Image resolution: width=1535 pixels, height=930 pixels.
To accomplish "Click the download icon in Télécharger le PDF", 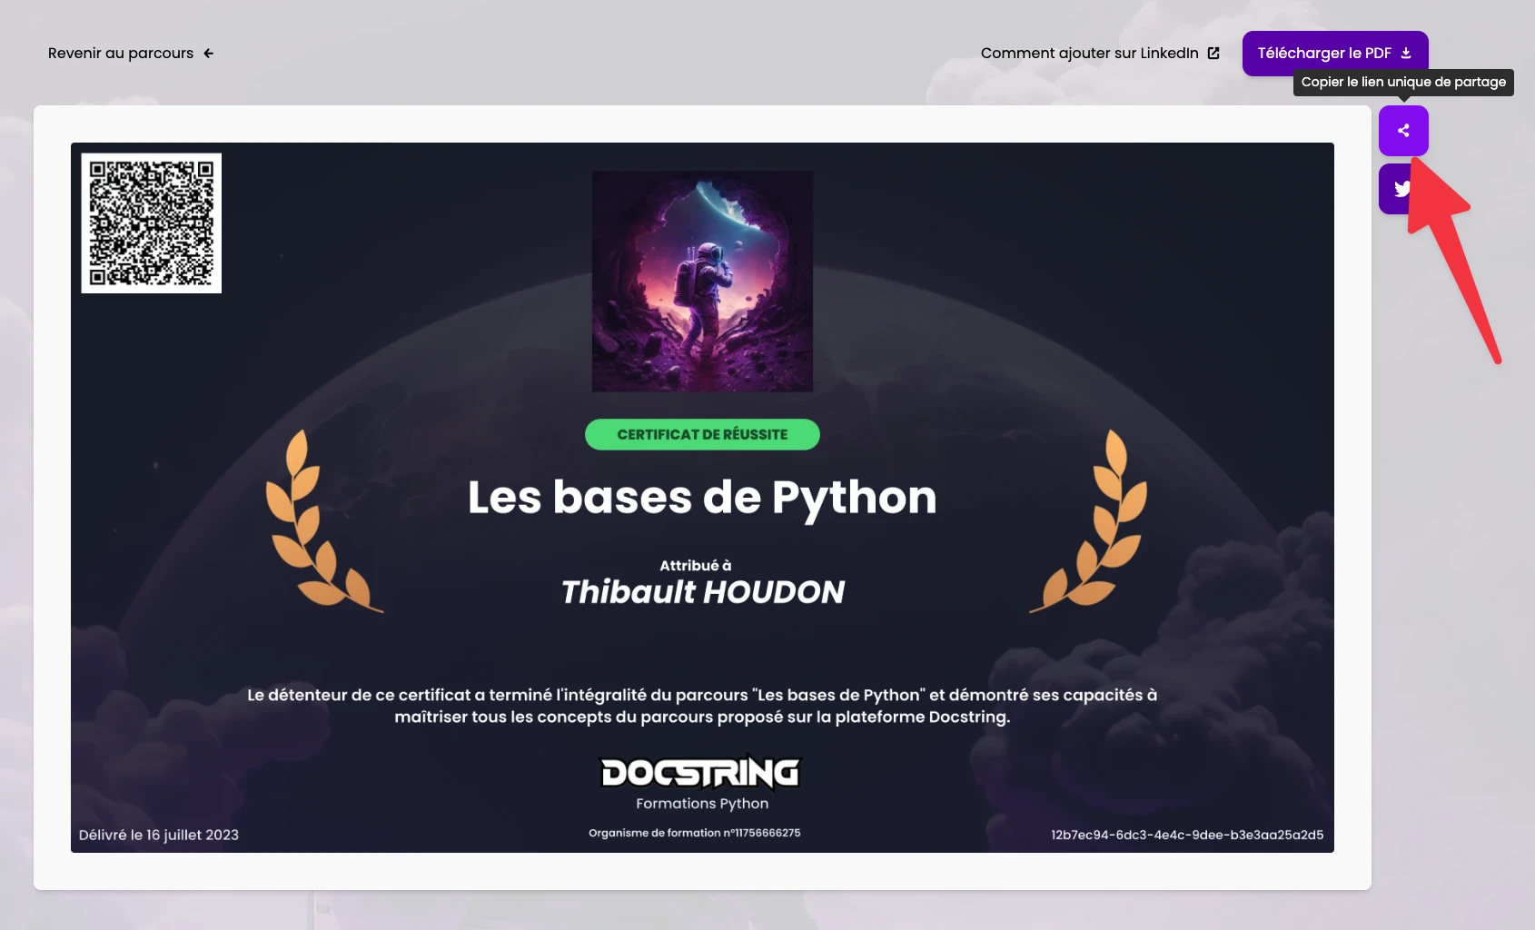I will (1406, 53).
